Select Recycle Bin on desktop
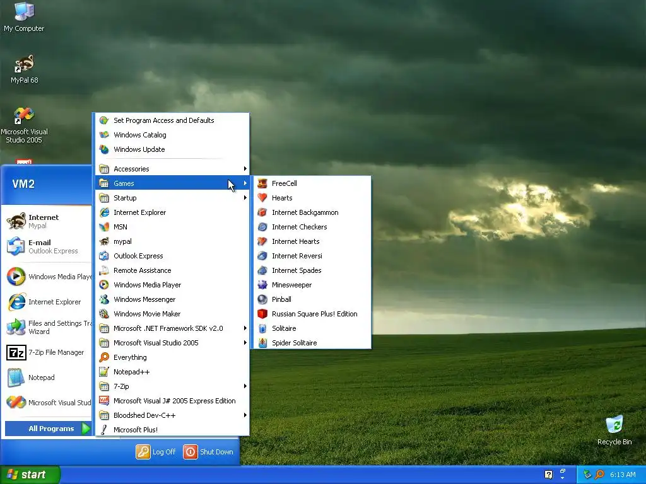 (x=614, y=430)
